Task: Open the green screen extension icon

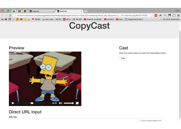Action: (x=160, y=15)
